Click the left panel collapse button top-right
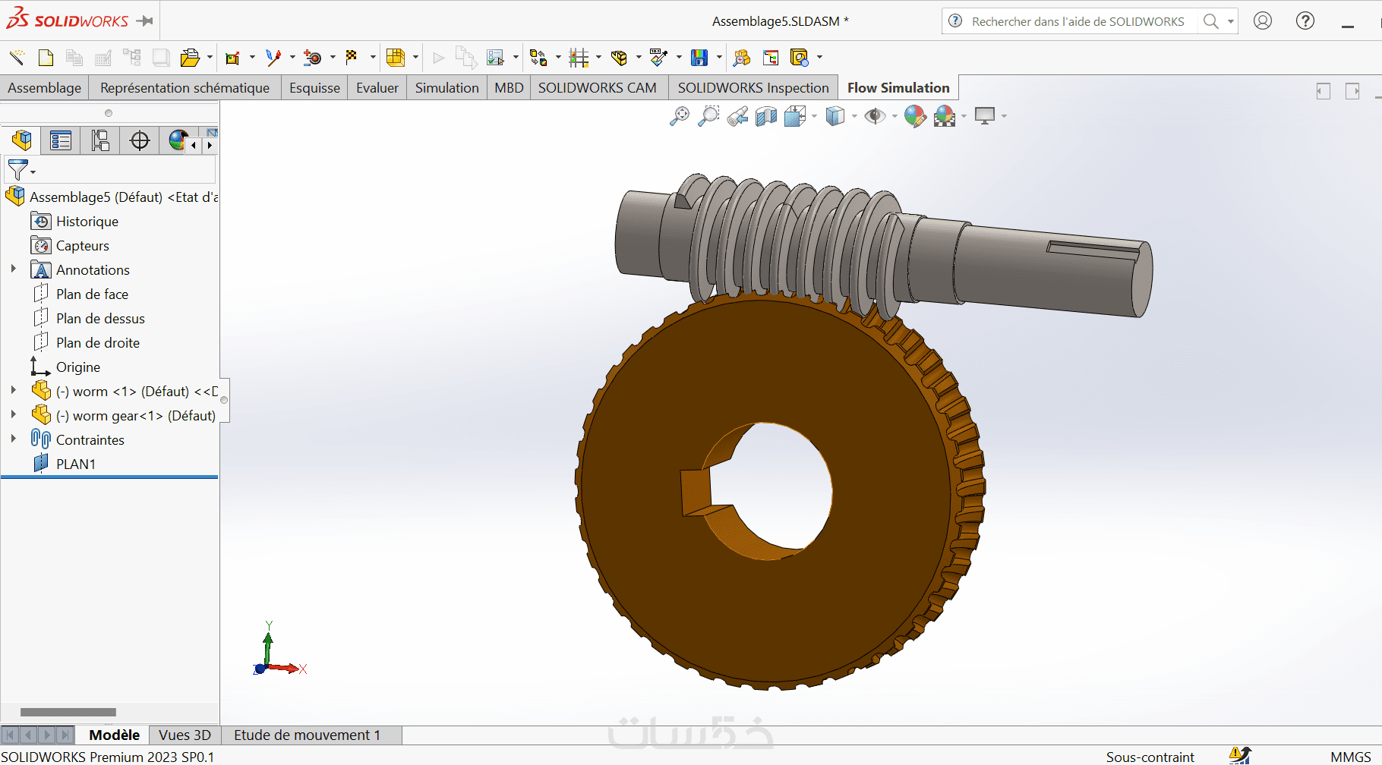Screen dimensions: 1382x765 [x=1323, y=91]
